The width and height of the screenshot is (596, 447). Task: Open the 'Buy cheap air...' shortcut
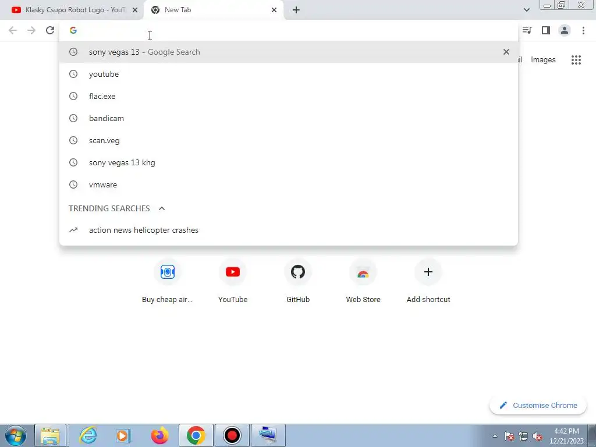167,282
